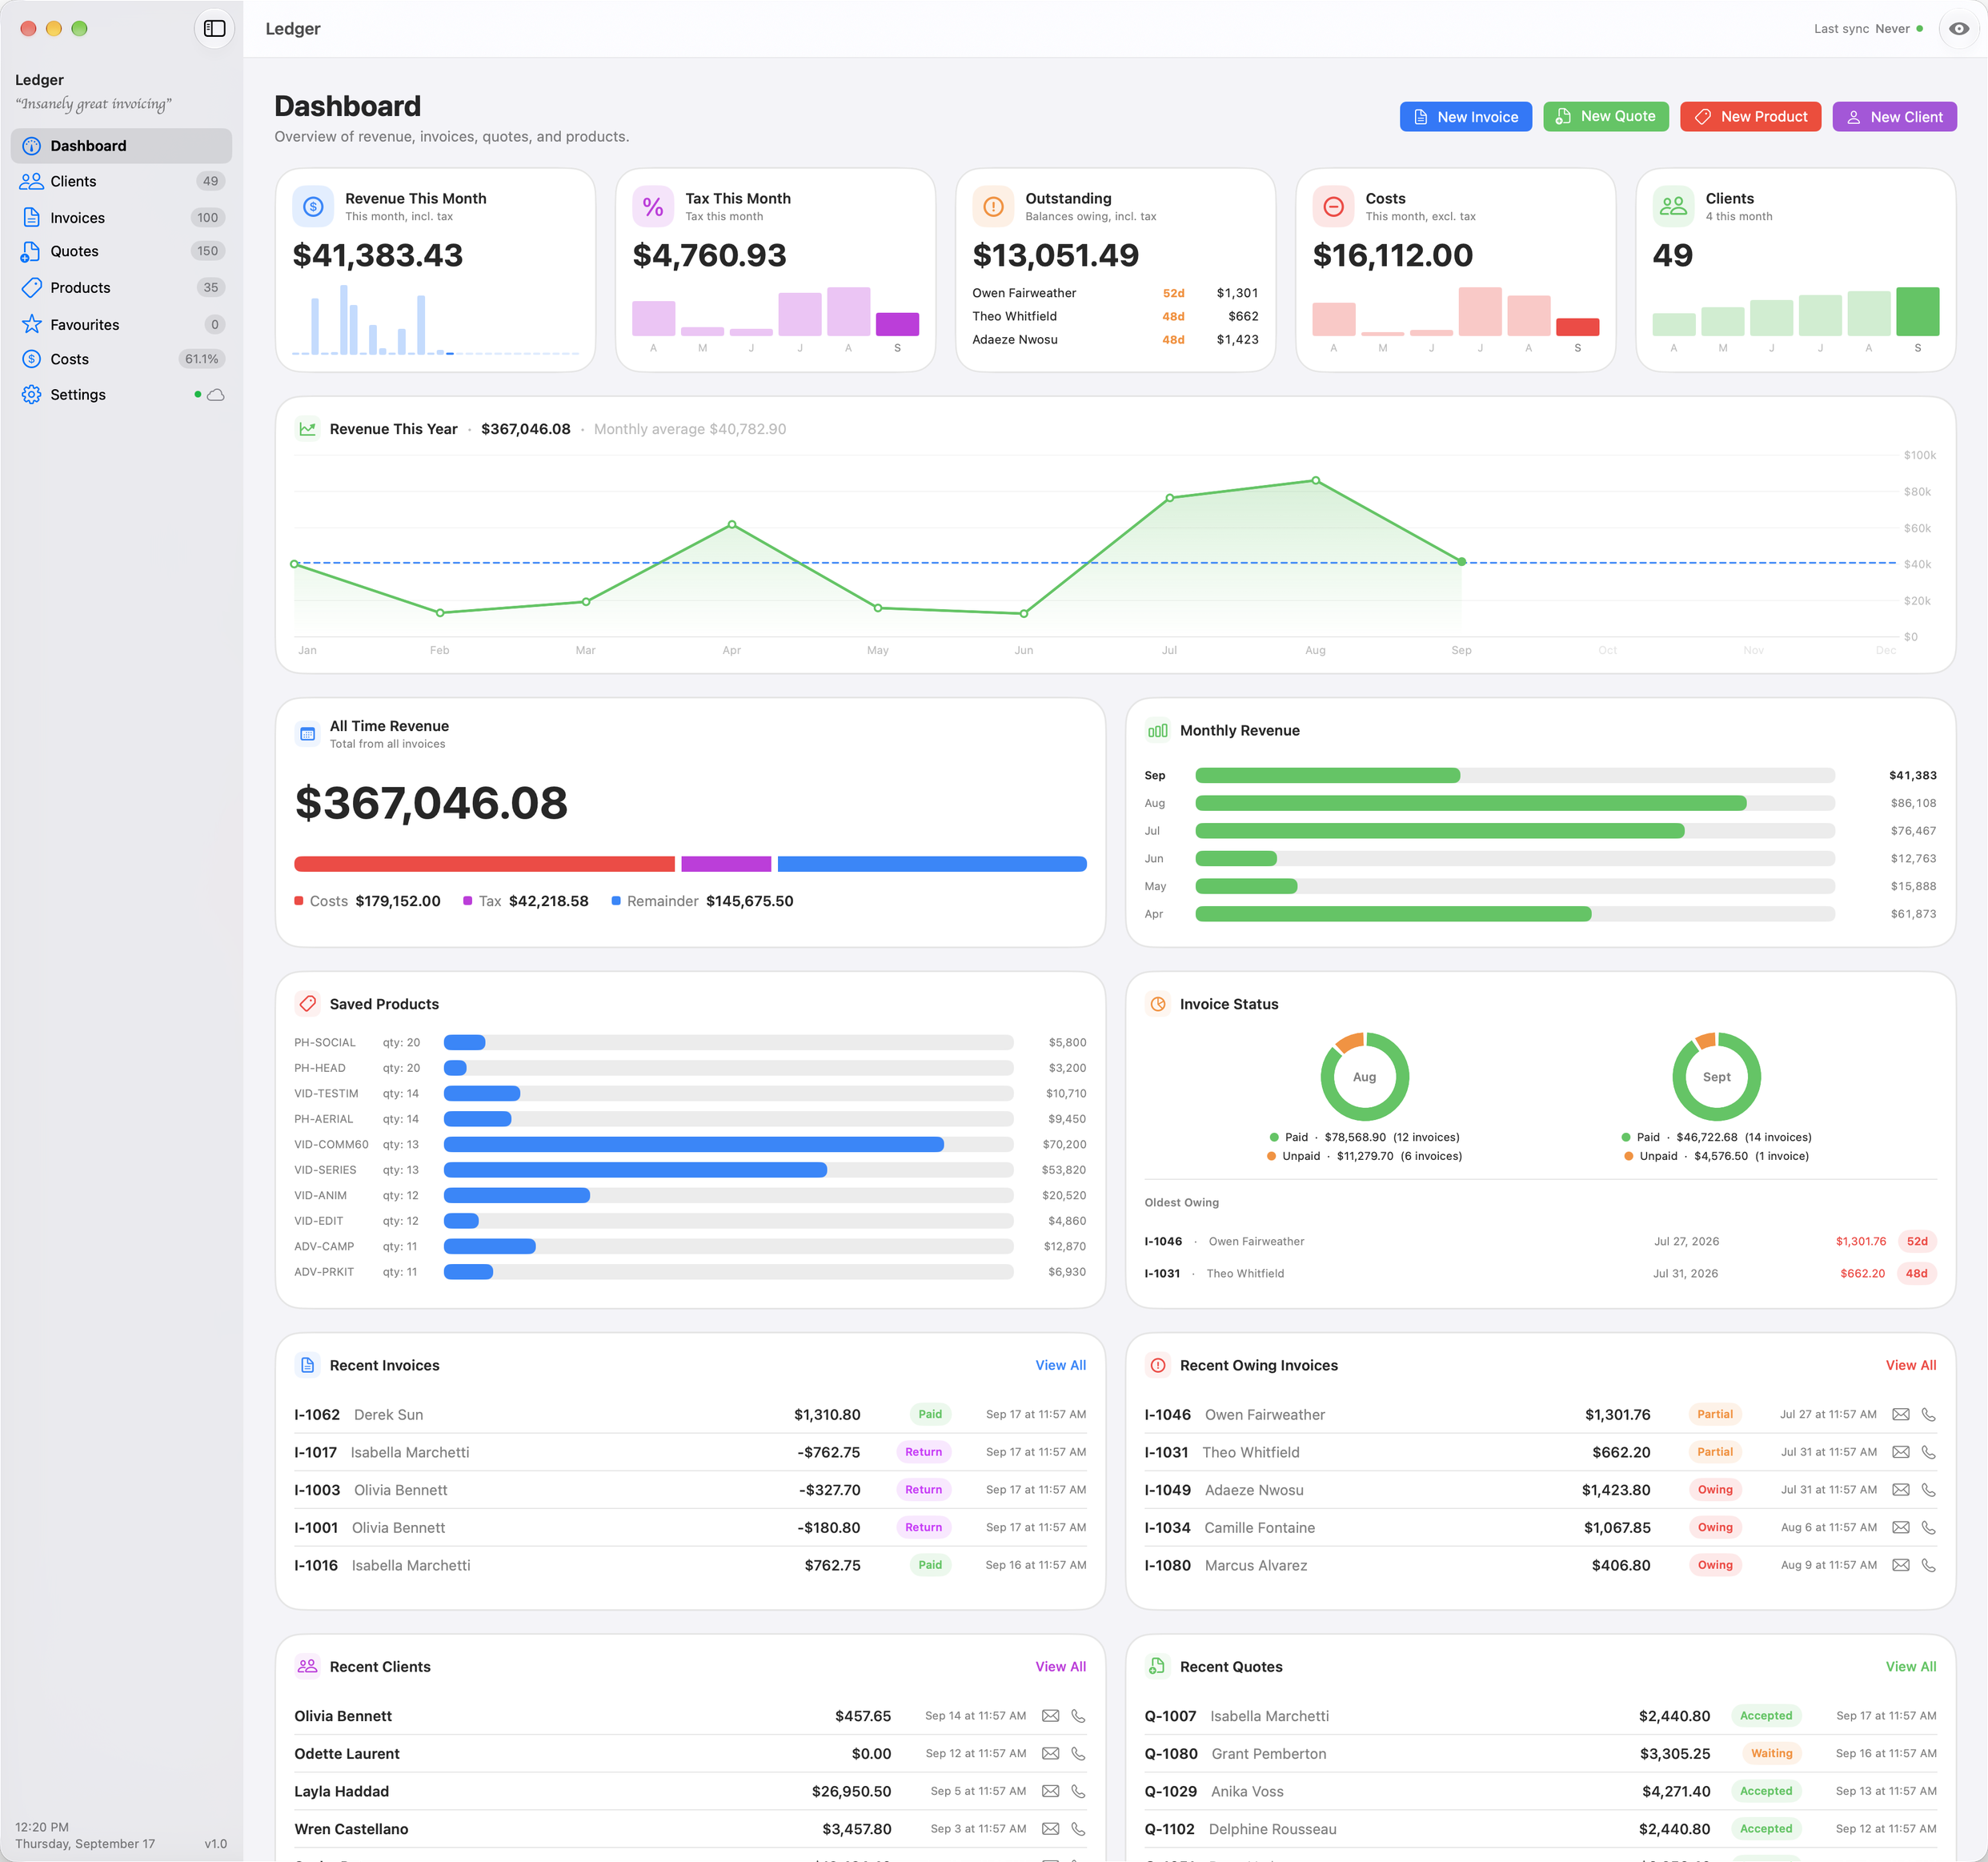Click the August point on revenue chart

(x=1315, y=481)
